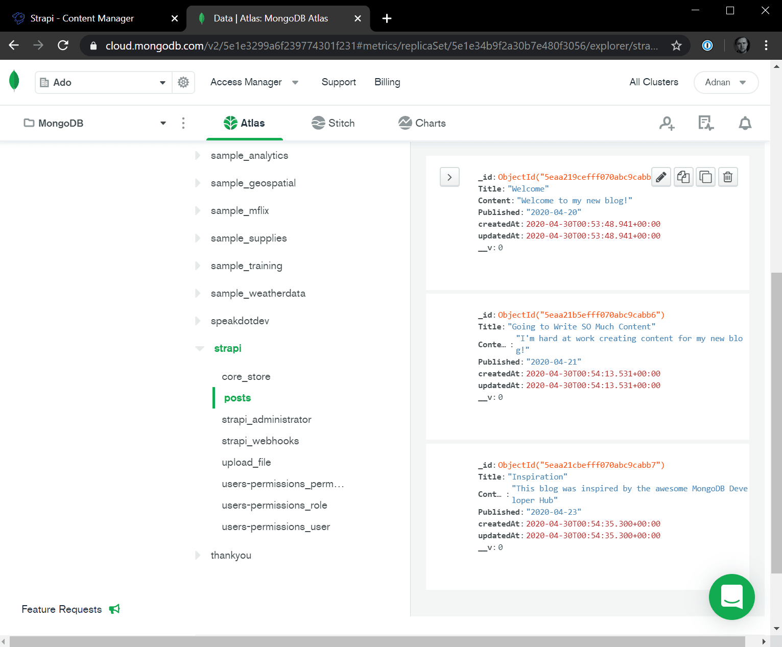Viewport: 782px width, 647px height.
Task: Click the All Clusters button
Action: [x=654, y=82]
